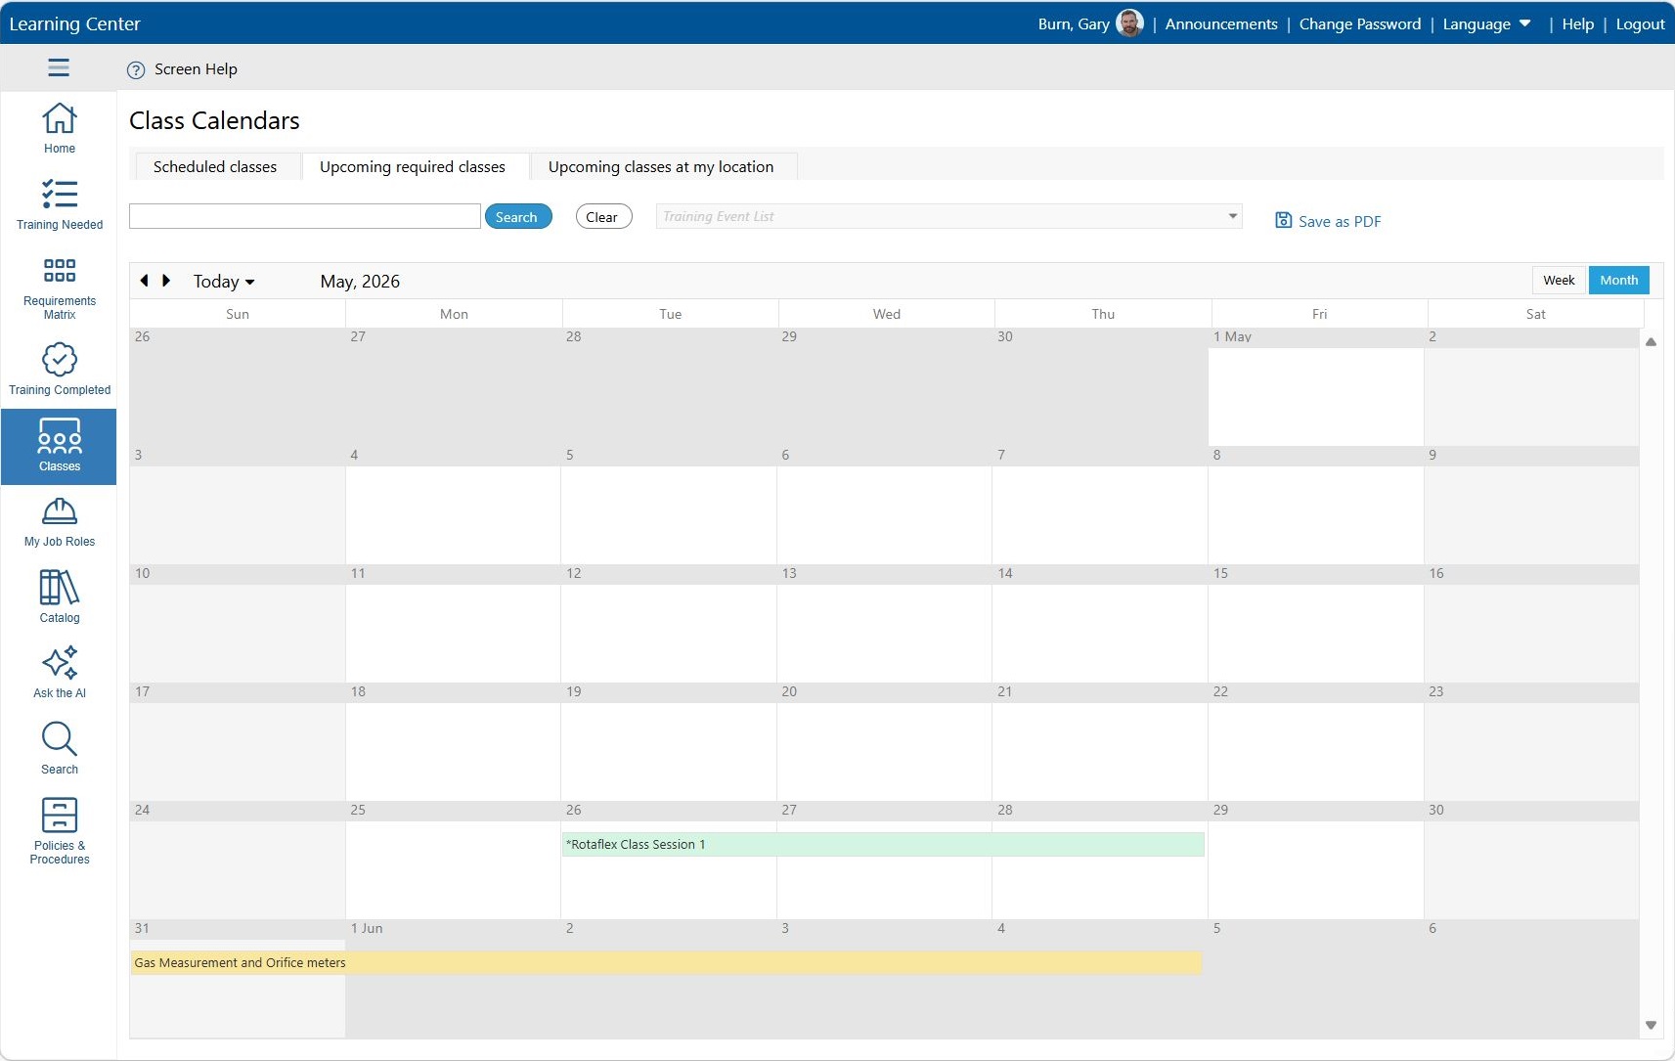Open Gas Measurement and Orifice meters event
The image size is (1675, 1061).
(665, 962)
